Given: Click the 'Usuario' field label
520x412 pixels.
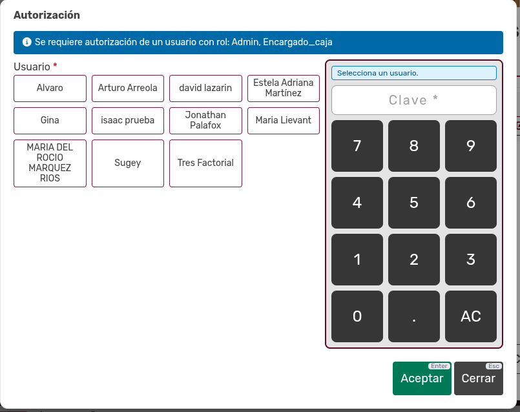Looking at the screenshot, I should tap(32, 67).
